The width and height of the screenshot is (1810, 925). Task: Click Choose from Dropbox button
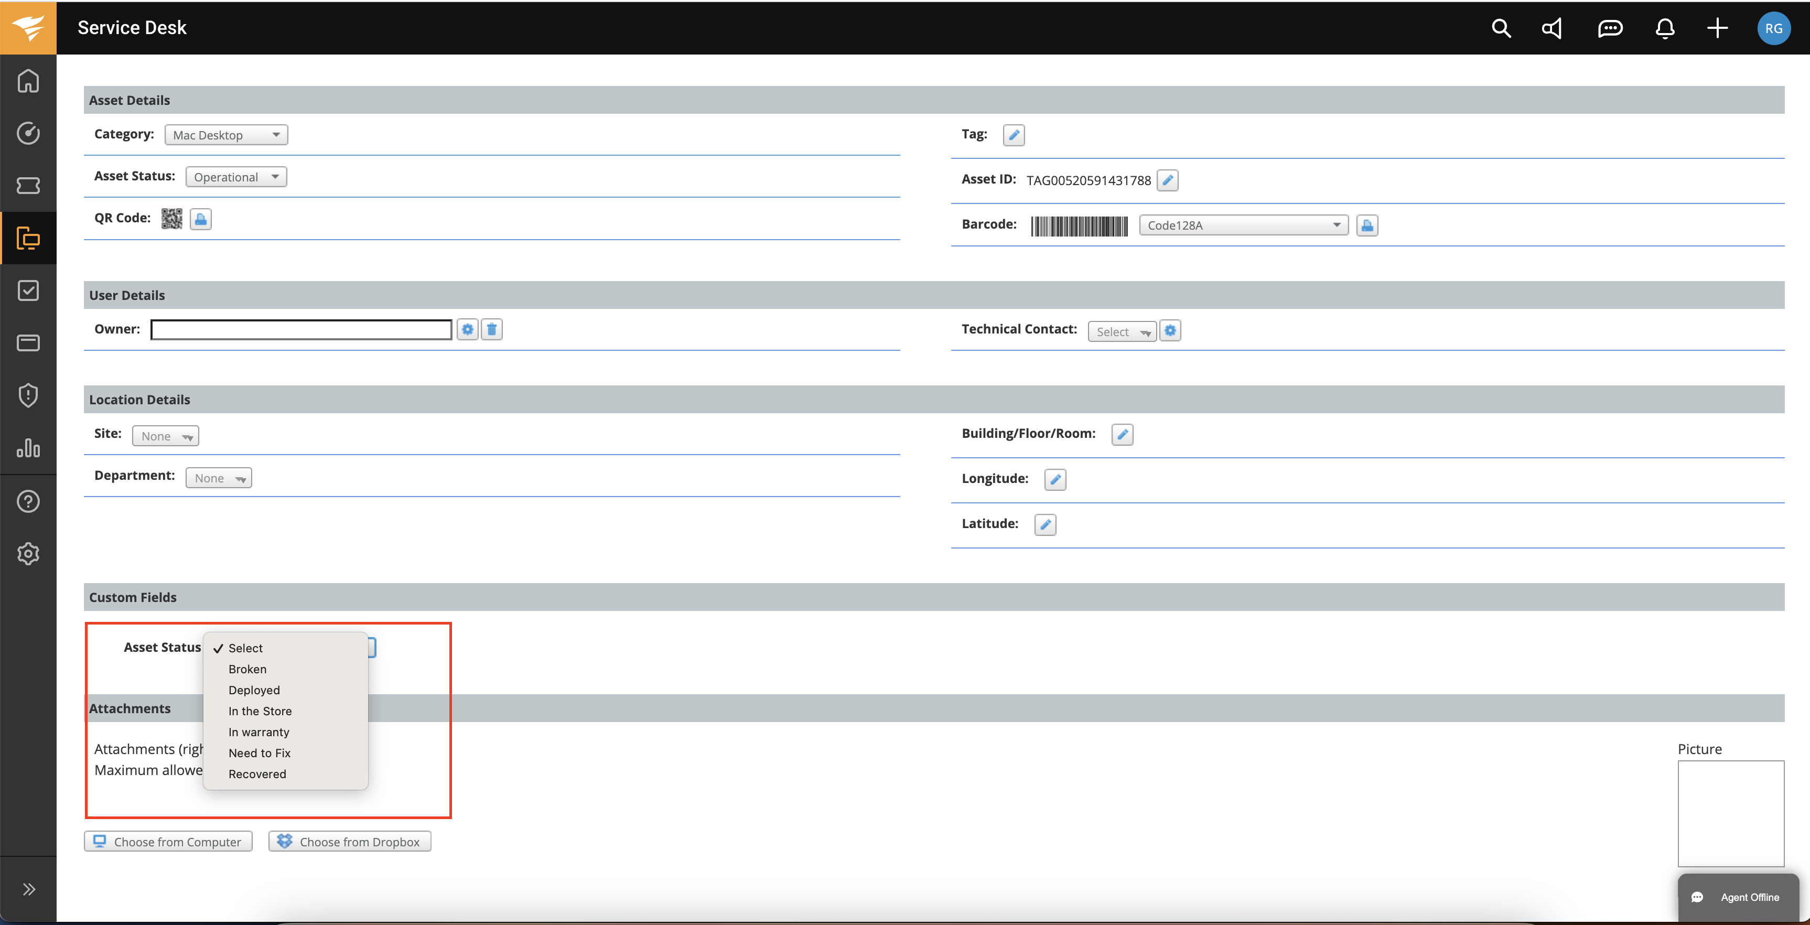[349, 842]
